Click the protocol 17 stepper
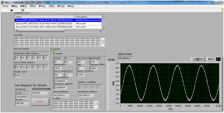 point(65,75)
